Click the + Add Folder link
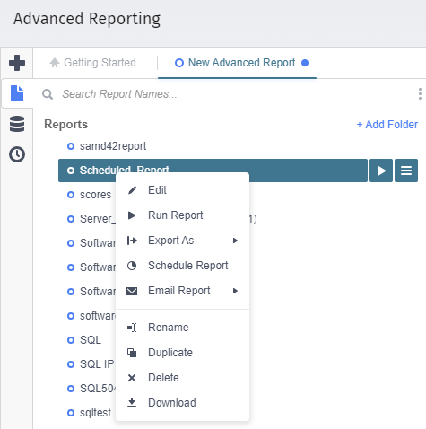This screenshot has height=429, width=426. [x=387, y=125]
